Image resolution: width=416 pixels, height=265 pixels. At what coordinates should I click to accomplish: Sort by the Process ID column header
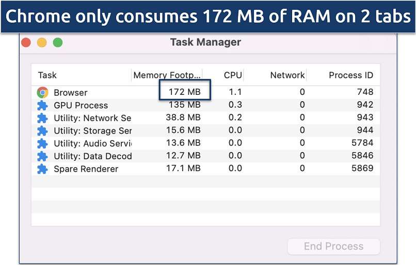pos(351,75)
